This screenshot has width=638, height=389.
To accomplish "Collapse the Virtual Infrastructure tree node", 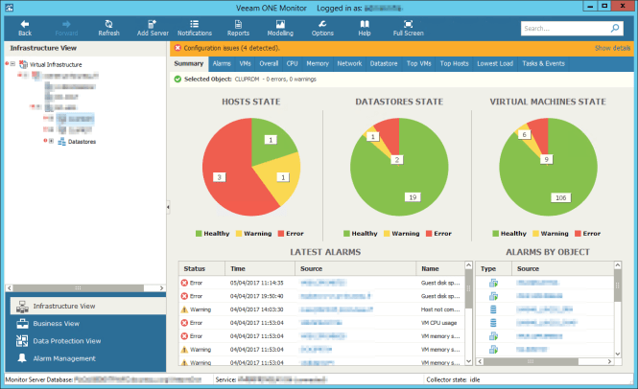I will point(12,64).
